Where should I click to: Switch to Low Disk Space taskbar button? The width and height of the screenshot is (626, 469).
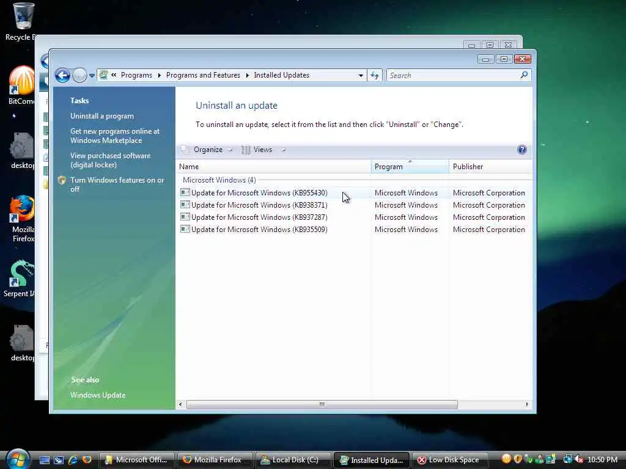pyautogui.click(x=449, y=460)
